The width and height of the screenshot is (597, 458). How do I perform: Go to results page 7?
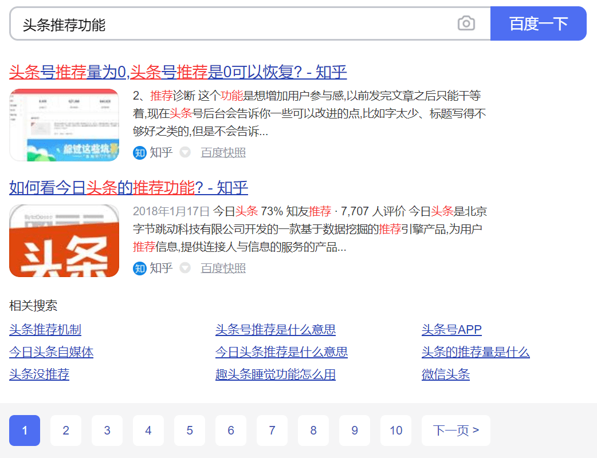coord(272,430)
